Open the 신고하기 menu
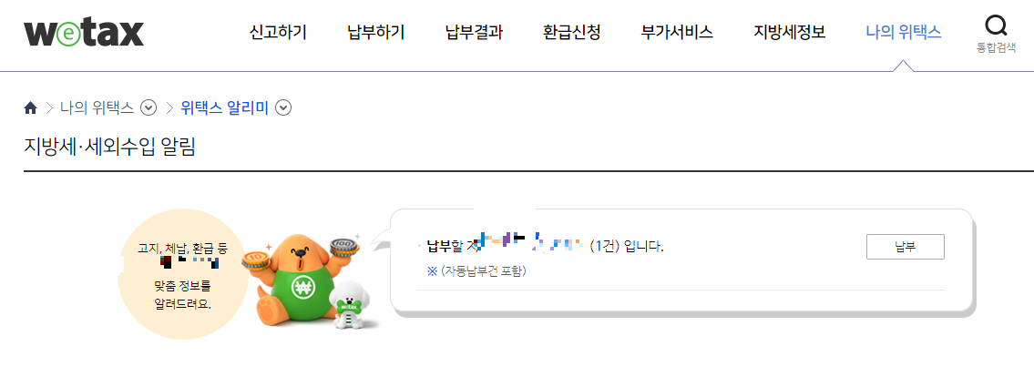 click(x=278, y=32)
